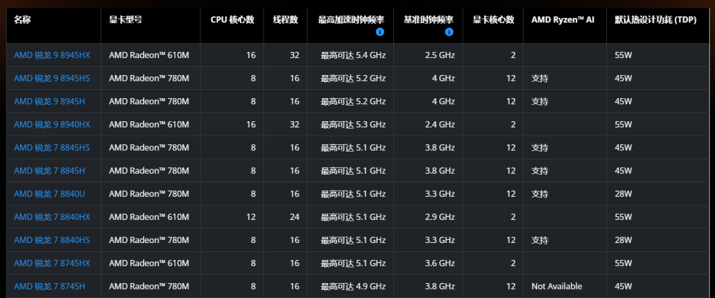Open the AMD 锐龙 7 8745HX link
Screen dimensions: 715x298
point(52,263)
